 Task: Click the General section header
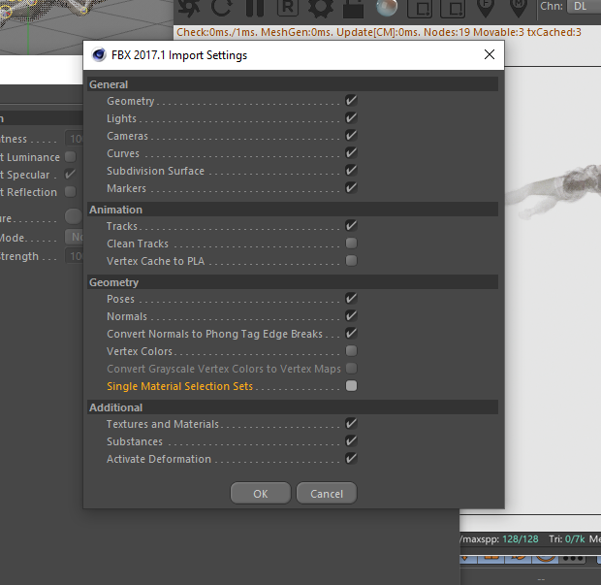tap(293, 84)
